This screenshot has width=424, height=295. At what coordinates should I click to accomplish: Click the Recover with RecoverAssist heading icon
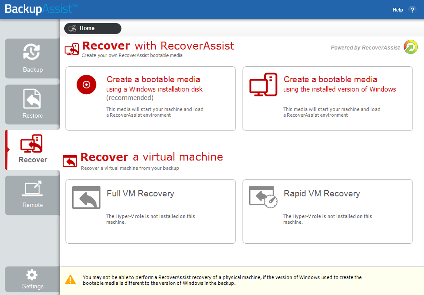coord(72,49)
